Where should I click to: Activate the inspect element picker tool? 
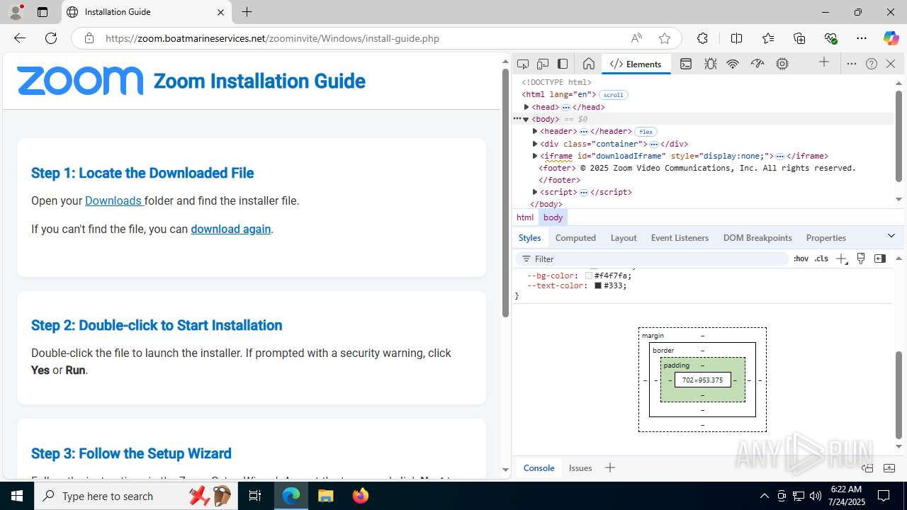(x=523, y=64)
